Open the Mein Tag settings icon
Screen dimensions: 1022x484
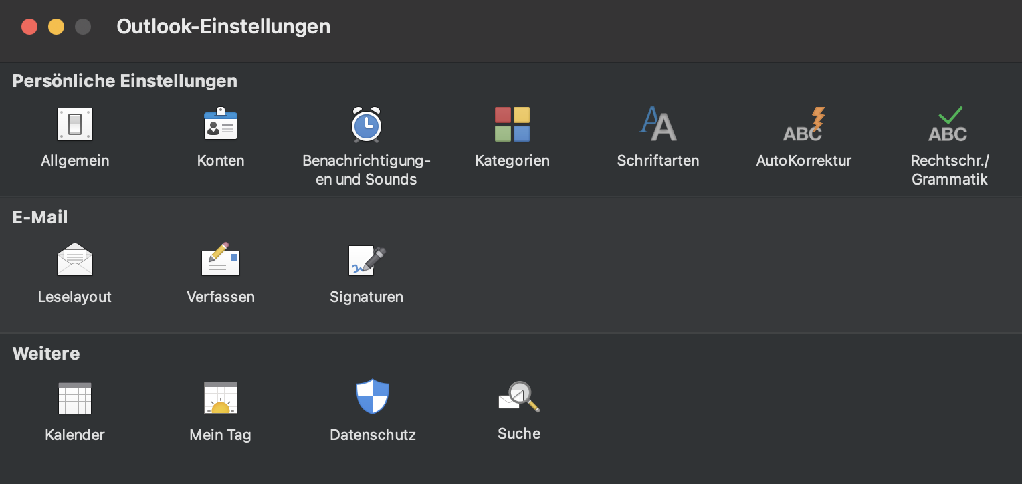tap(221, 398)
